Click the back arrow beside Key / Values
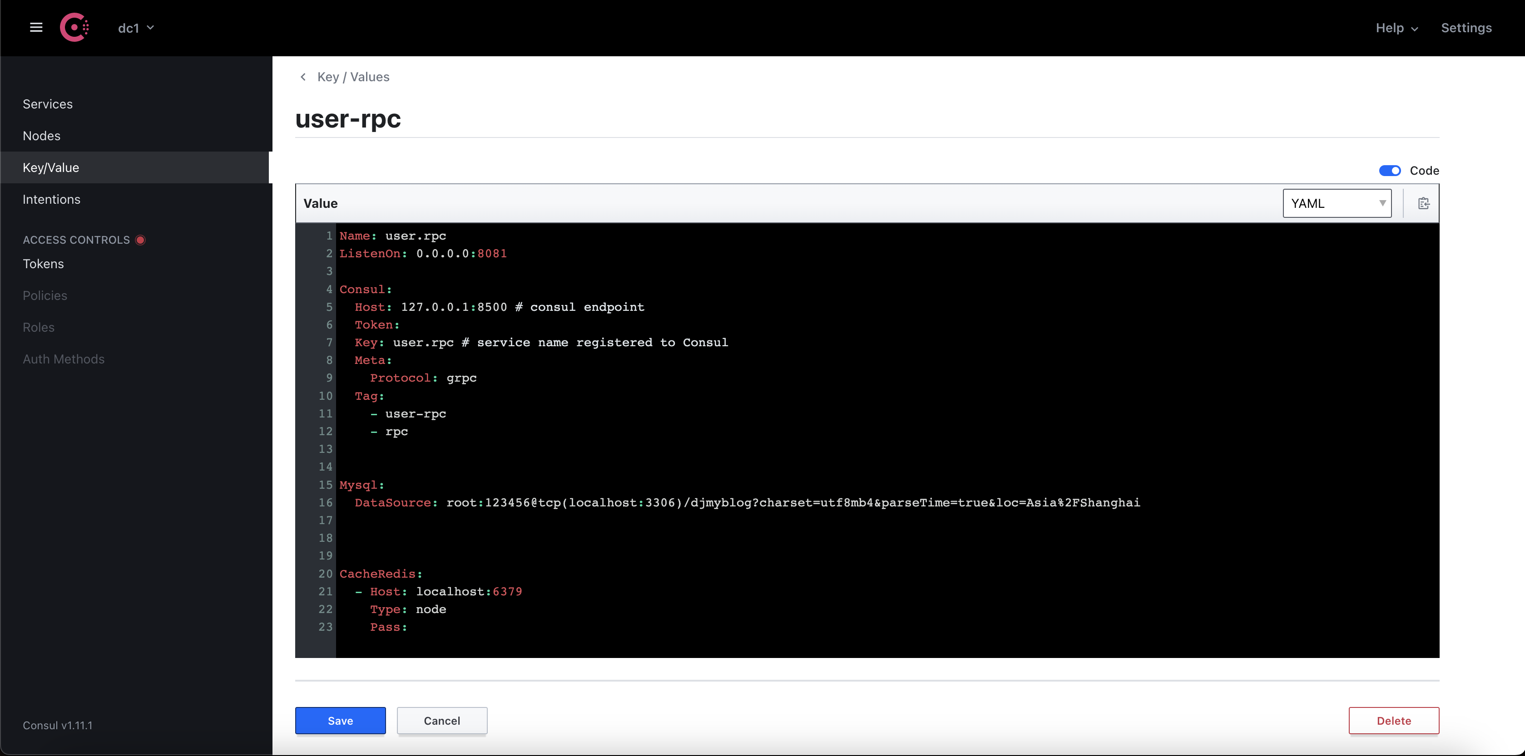Viewport: 1525px width, 756px height. (302, 77)
